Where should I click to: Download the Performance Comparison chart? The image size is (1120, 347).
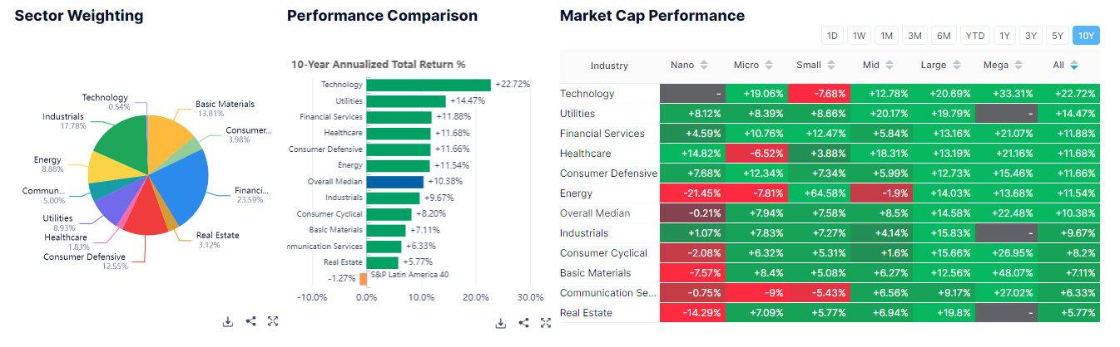(x=501, y=323)
